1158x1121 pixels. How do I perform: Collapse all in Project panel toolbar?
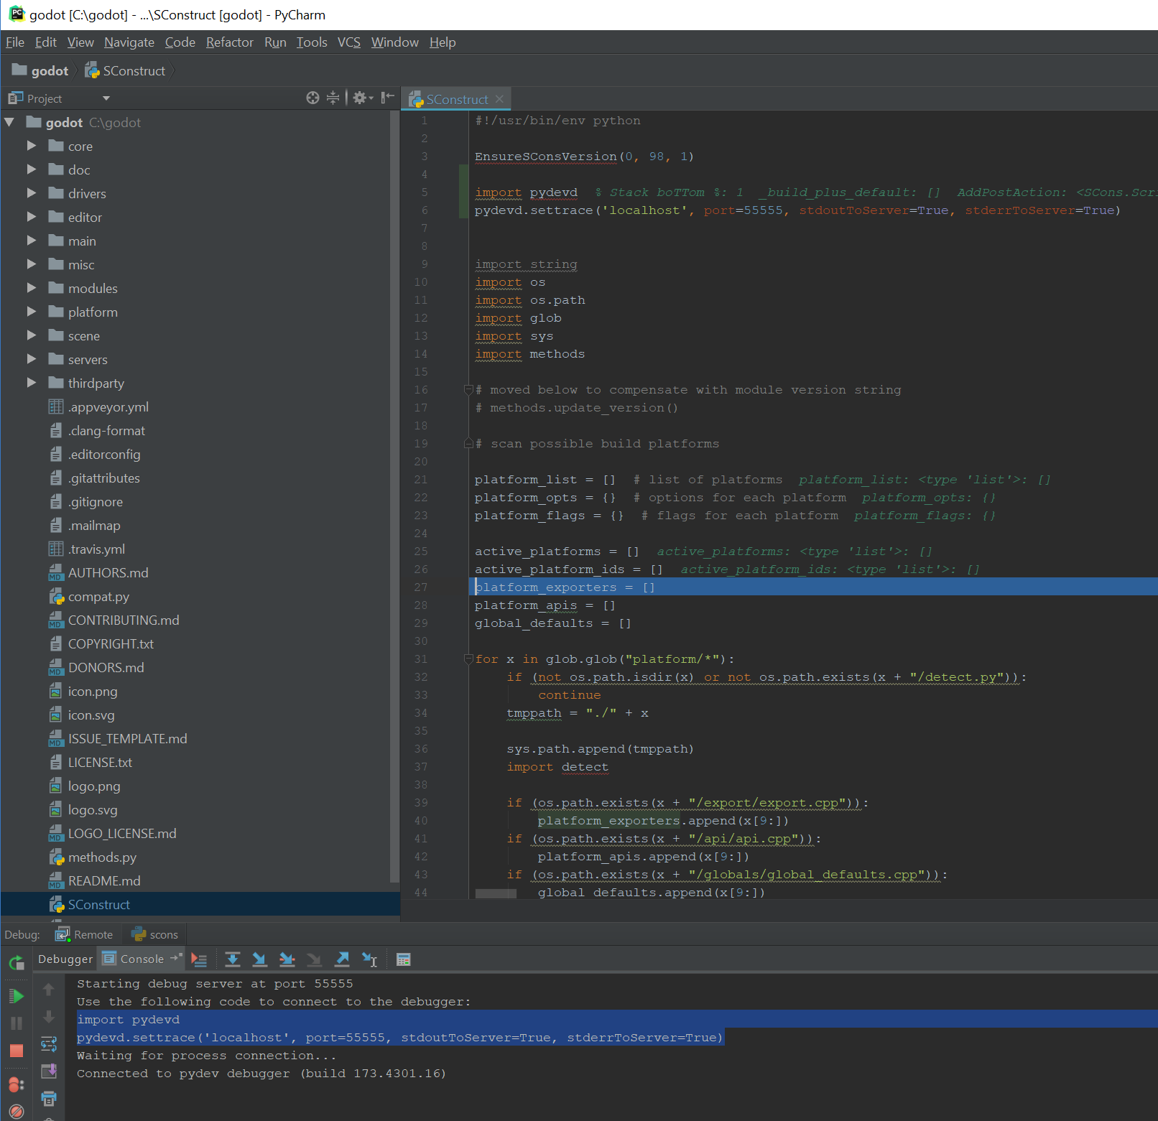333,98
